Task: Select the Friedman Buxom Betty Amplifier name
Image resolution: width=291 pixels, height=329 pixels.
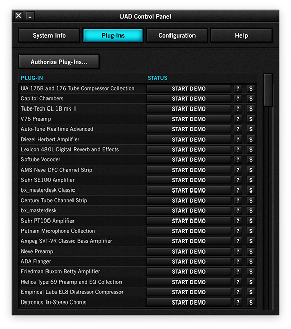Action: (60, 272)
